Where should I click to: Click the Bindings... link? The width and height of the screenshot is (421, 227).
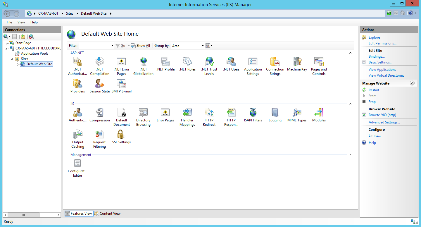377,56
